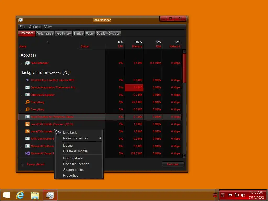
Task: Switch to the Startup tab
Action: click(x=78, y=33)
